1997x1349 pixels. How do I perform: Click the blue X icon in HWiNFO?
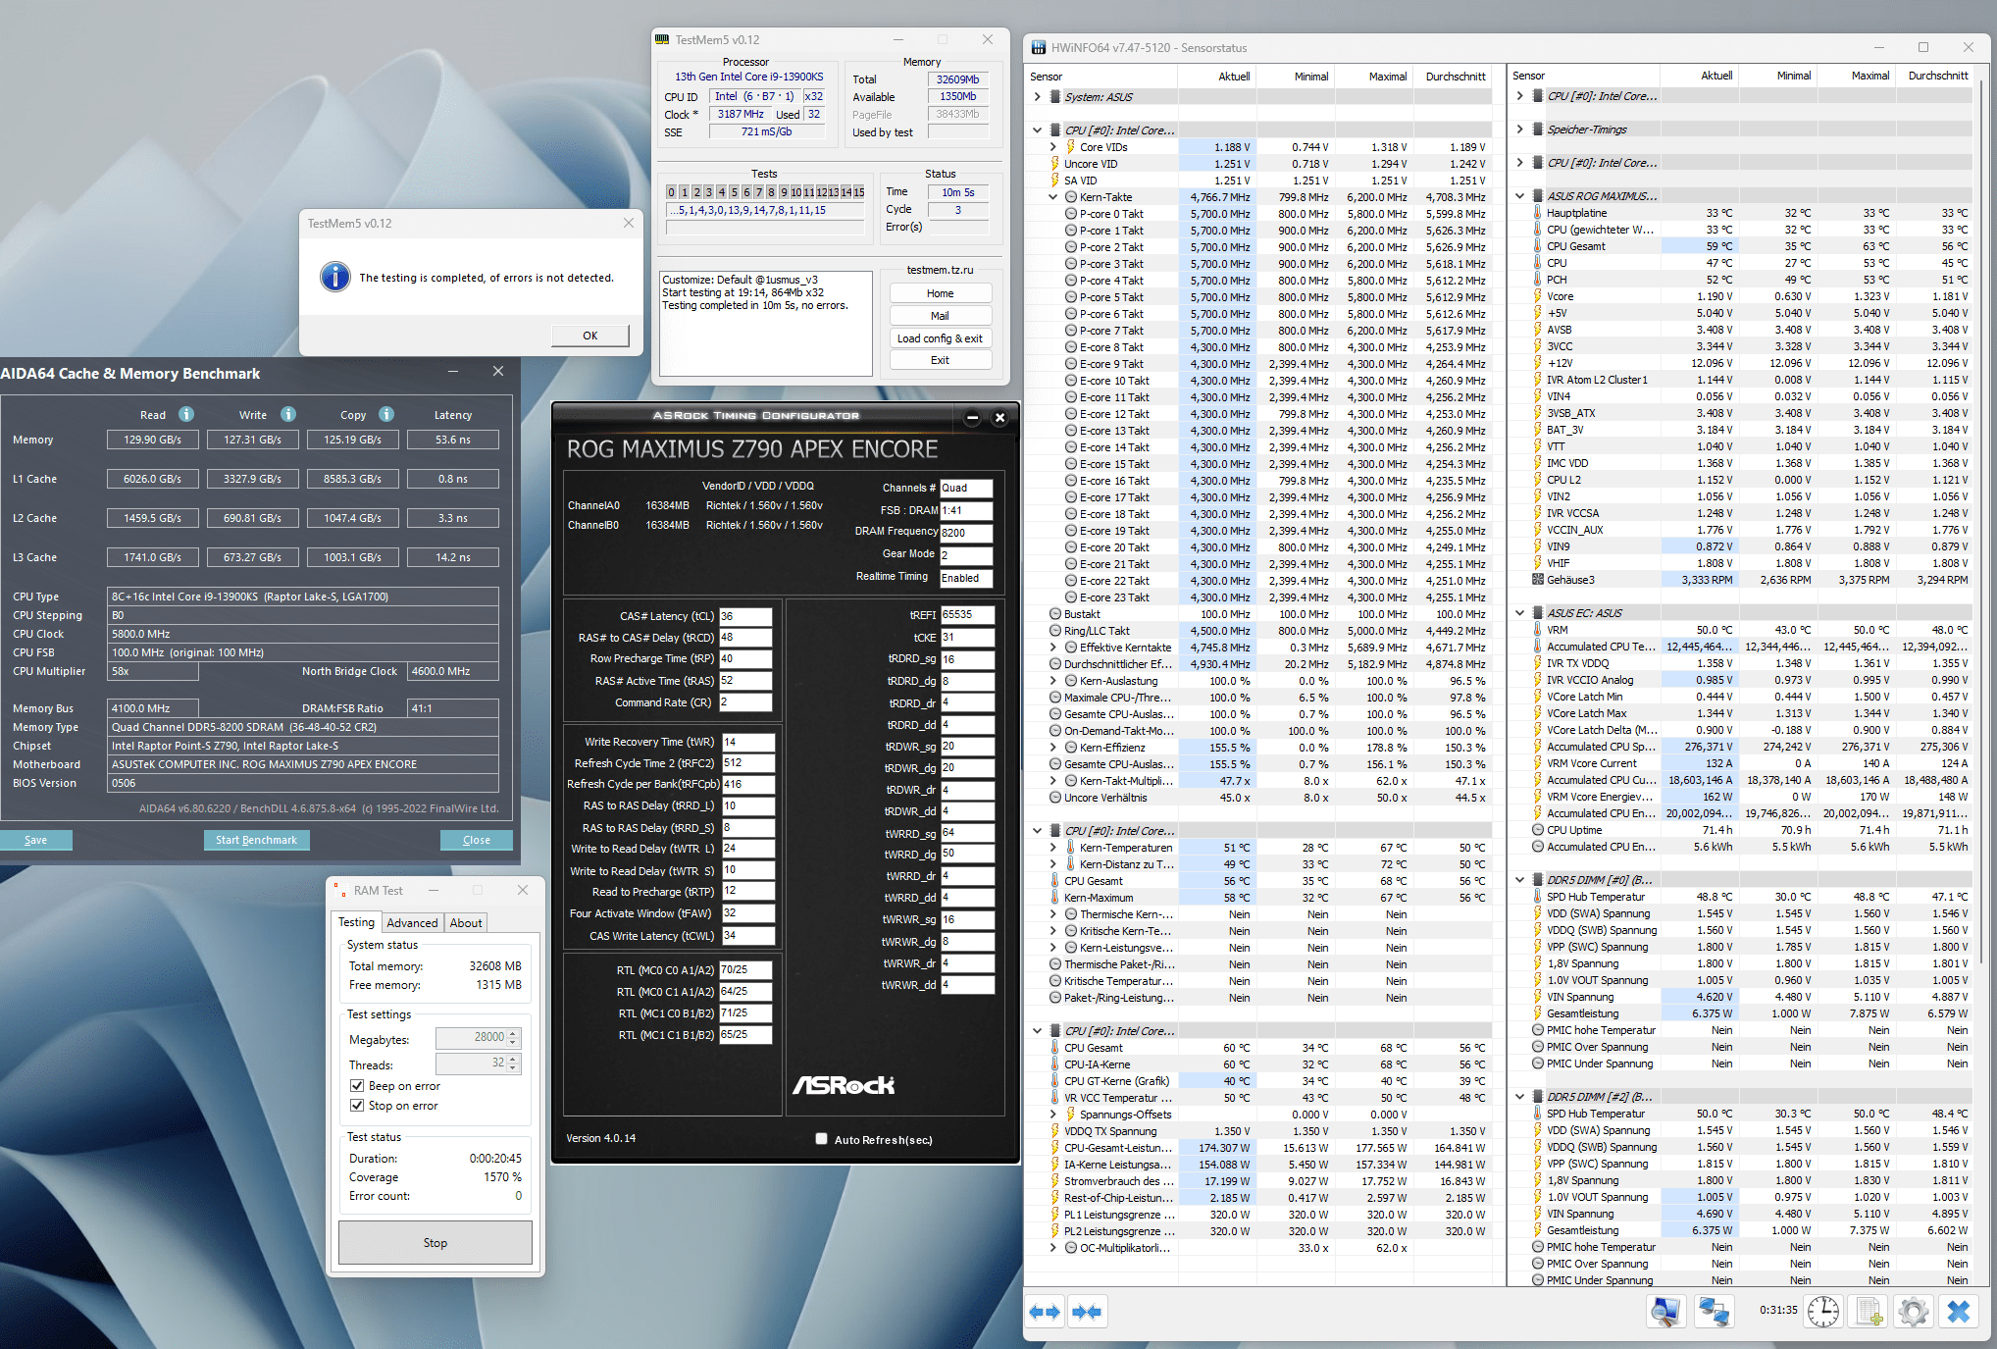(x=1959, y=1312)
